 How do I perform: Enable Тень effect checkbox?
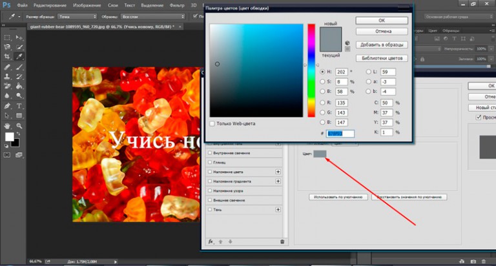(210, 209)
